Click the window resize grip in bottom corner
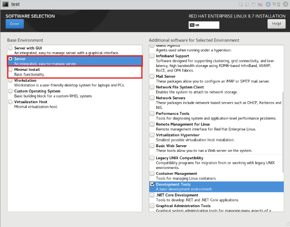Viewport: 290px width, 227px height. tap(288, 224)
